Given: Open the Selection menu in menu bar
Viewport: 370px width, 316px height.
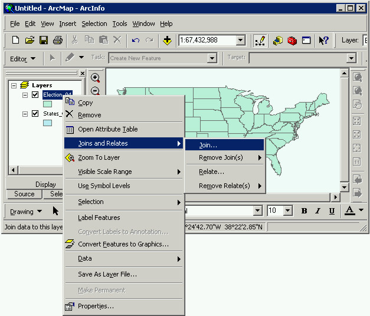Looking at the screenshot, I should pyautogui.click(x=94, y=24).
